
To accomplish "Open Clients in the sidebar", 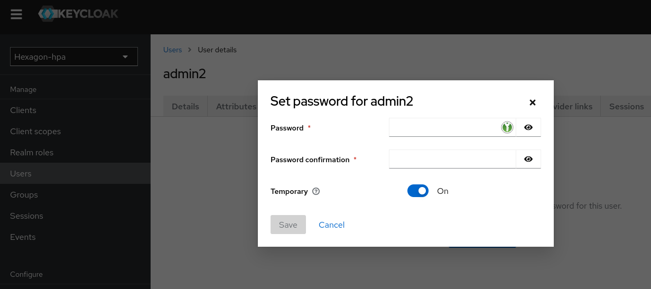I will [75, 110].
